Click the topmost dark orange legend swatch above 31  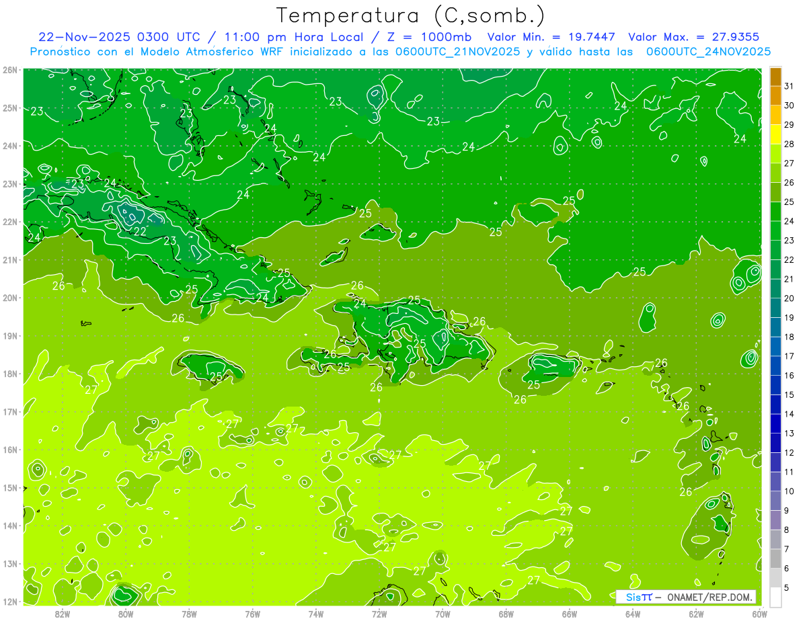pos(775,77)
